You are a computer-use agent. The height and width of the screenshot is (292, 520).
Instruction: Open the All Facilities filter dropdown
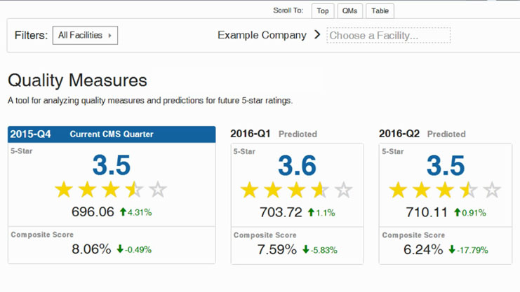(85, 35)
